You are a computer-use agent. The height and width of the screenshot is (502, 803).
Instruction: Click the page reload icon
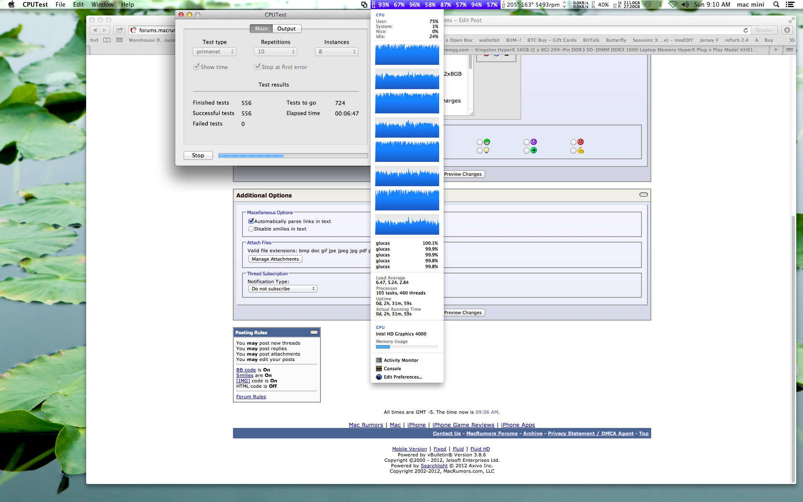click(x=745, y=30)
